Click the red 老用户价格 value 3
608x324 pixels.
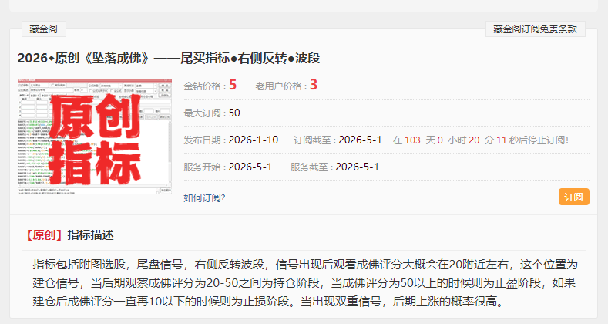click(x=314, y=85)
